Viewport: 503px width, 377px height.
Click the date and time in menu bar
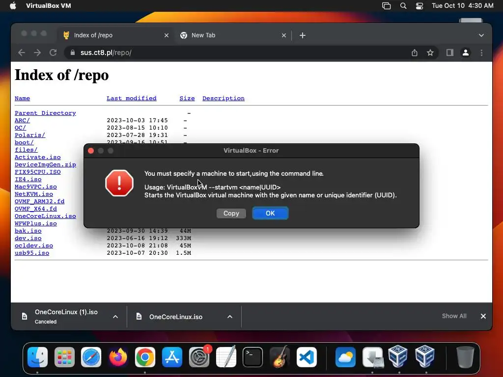point(463,6)
